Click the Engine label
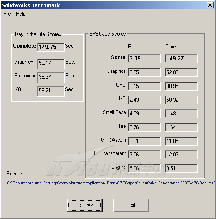The height and width of the screenshot is (219, 216). point(119,167)
